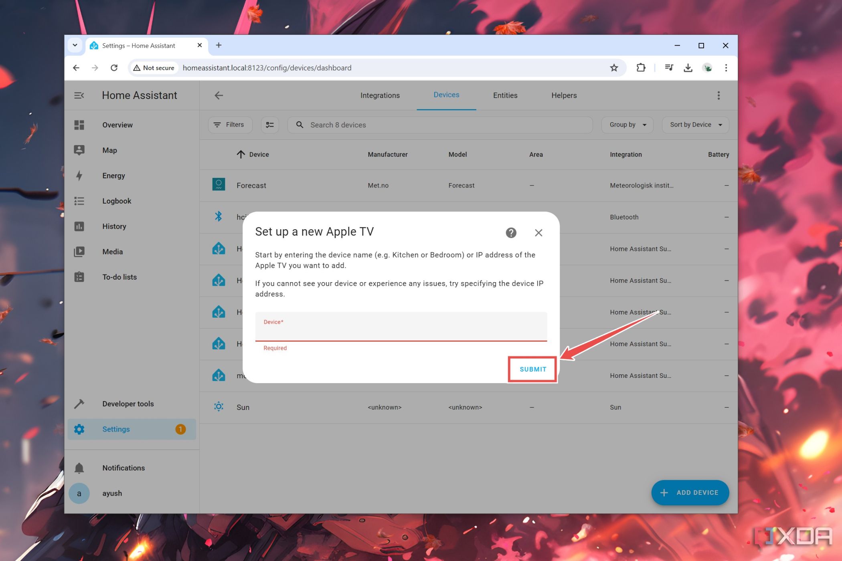
Task: Click the Settings gear icon
Action: (79, 430)
